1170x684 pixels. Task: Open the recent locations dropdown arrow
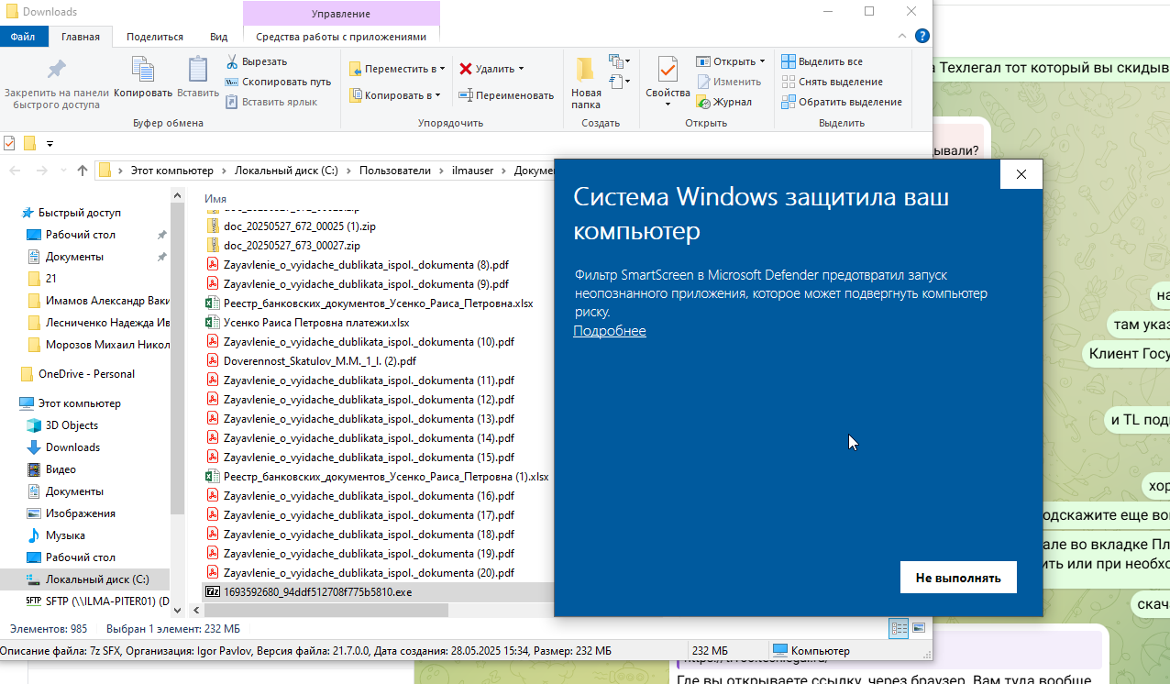coord(62,171)
